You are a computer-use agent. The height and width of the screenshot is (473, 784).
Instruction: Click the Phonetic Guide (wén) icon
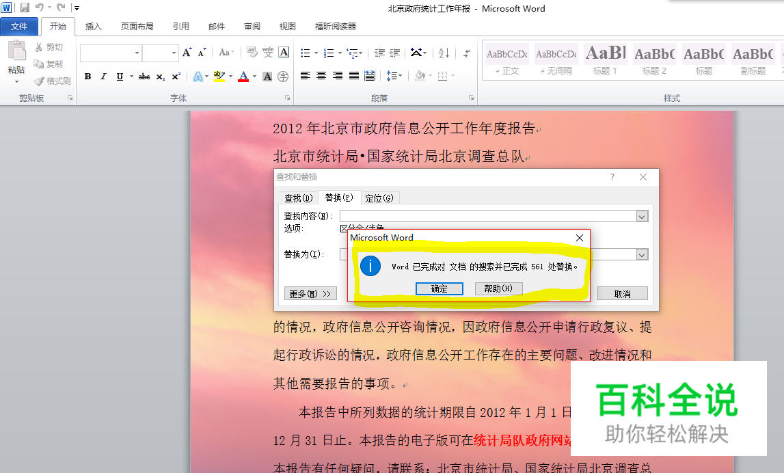coord(268,53)
